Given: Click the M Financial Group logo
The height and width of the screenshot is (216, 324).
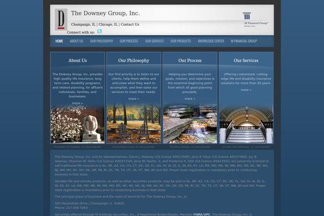Looking at the screenshot, I should tap(255, 19).
